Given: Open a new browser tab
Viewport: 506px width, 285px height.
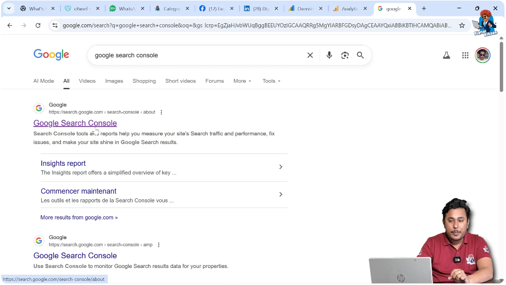Looking at the screenshot, I should [x=424, y=9].
